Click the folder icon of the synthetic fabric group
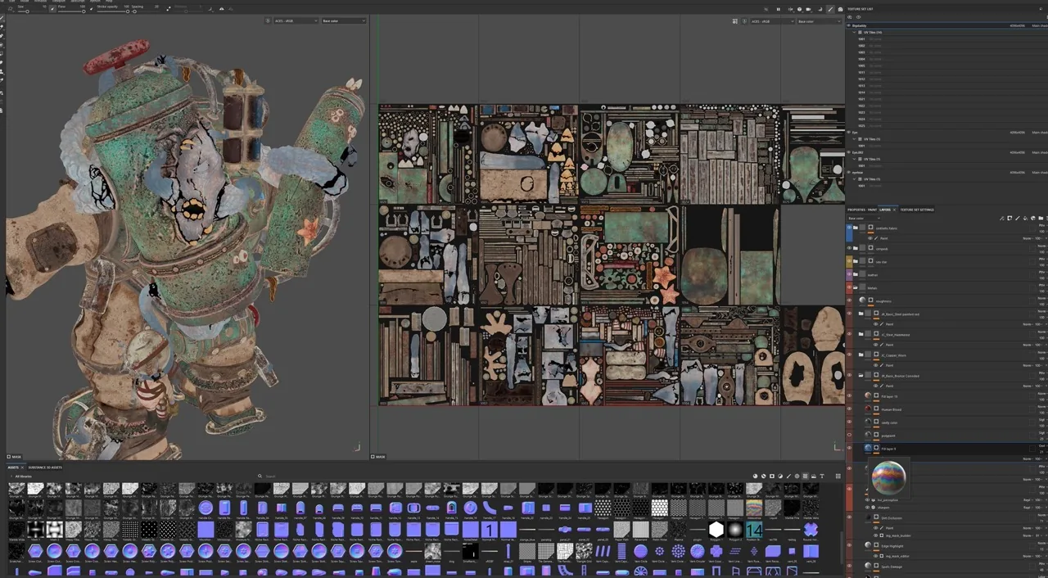This screenshot has height=578, width=1048. (856, 228)
